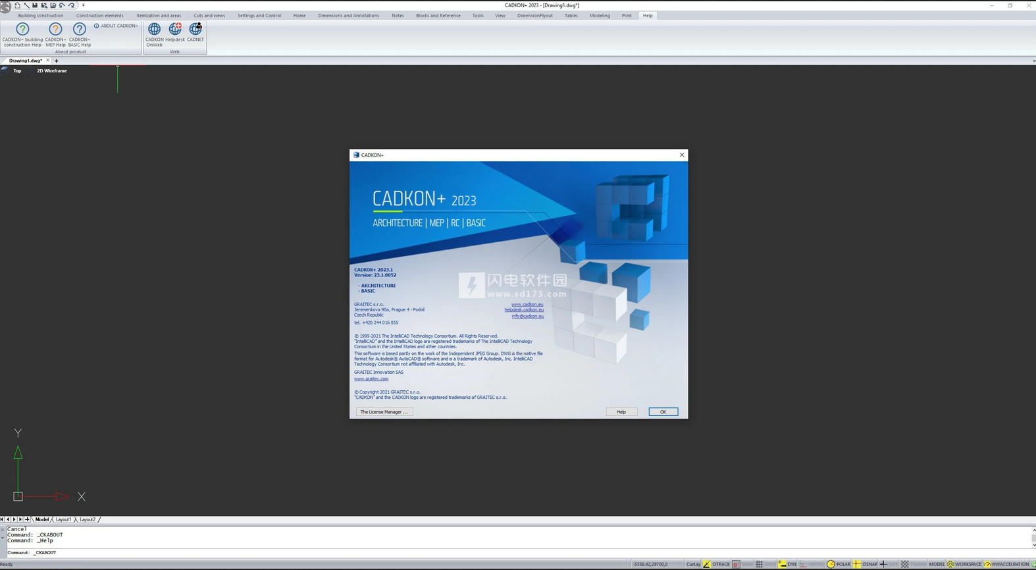Viewport: 1036px width, 570px height.
Task: Expand the quick access toolbar customize arrow
Action: [x=84, y=5]
